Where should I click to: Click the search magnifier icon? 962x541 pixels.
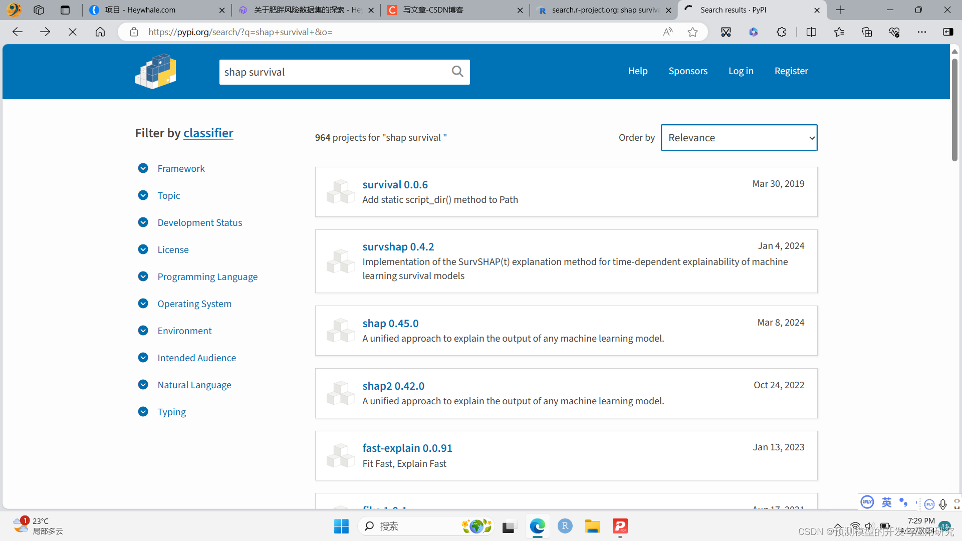pos(457,72)
